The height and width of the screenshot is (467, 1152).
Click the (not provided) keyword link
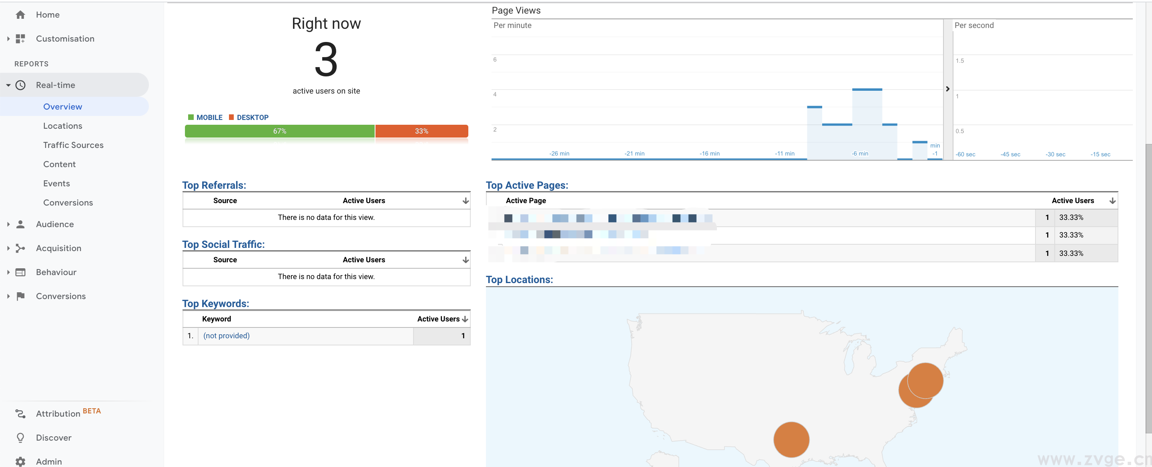[x=226, y=335]
